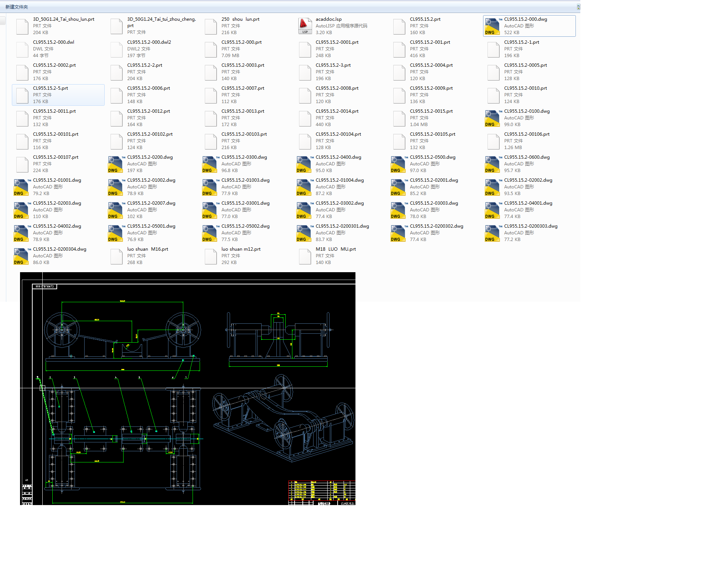Click the CL955.15.2-00106.prt filename
The image size is (725, 577).
(x=526, y=134)
